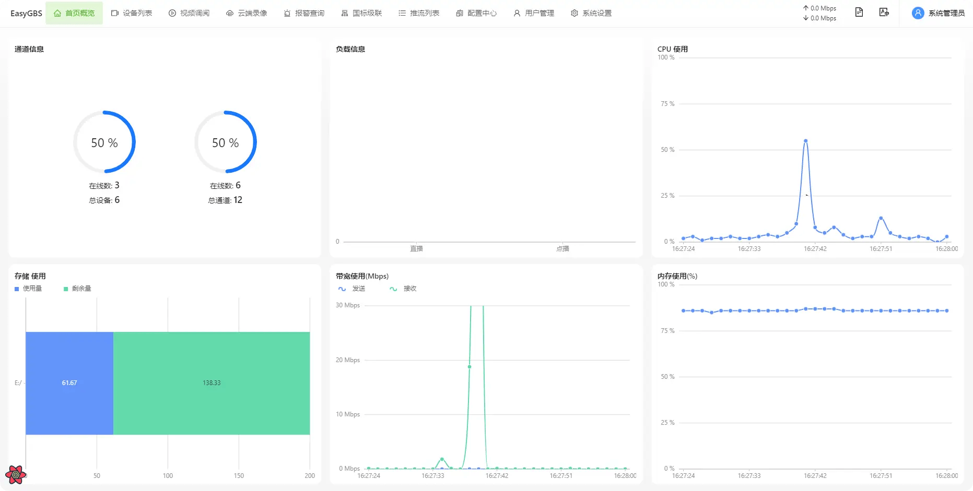Open 配置中心 configuration center
Image resolution: width=973 pixels, height=491 pixels.
tap(476, 13)
